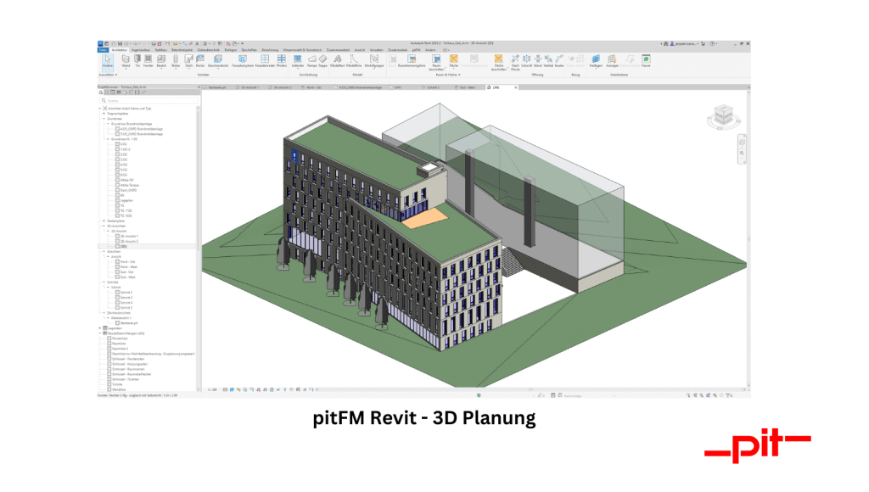The height and width of the screenshot is (492, 869).
Task: Collapse the Grundrisse Brandmeldeanlage node
Action: pyautogui.click(x=108, y=124)
